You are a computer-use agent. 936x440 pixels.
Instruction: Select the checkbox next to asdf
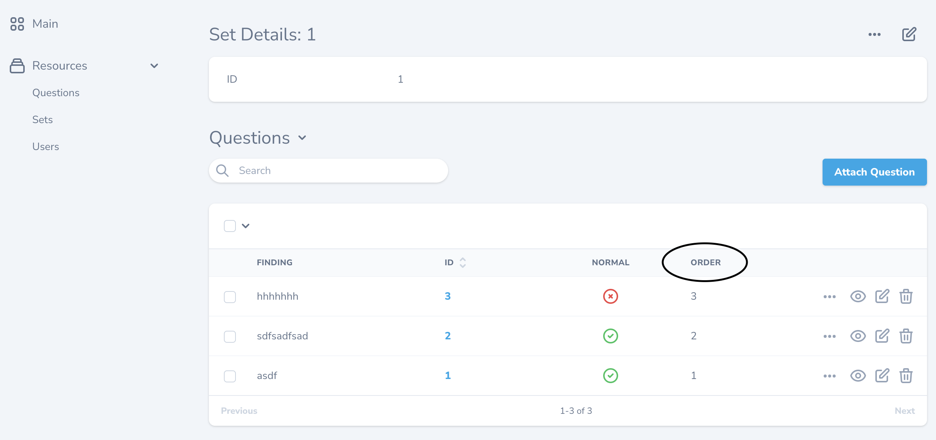230,376
